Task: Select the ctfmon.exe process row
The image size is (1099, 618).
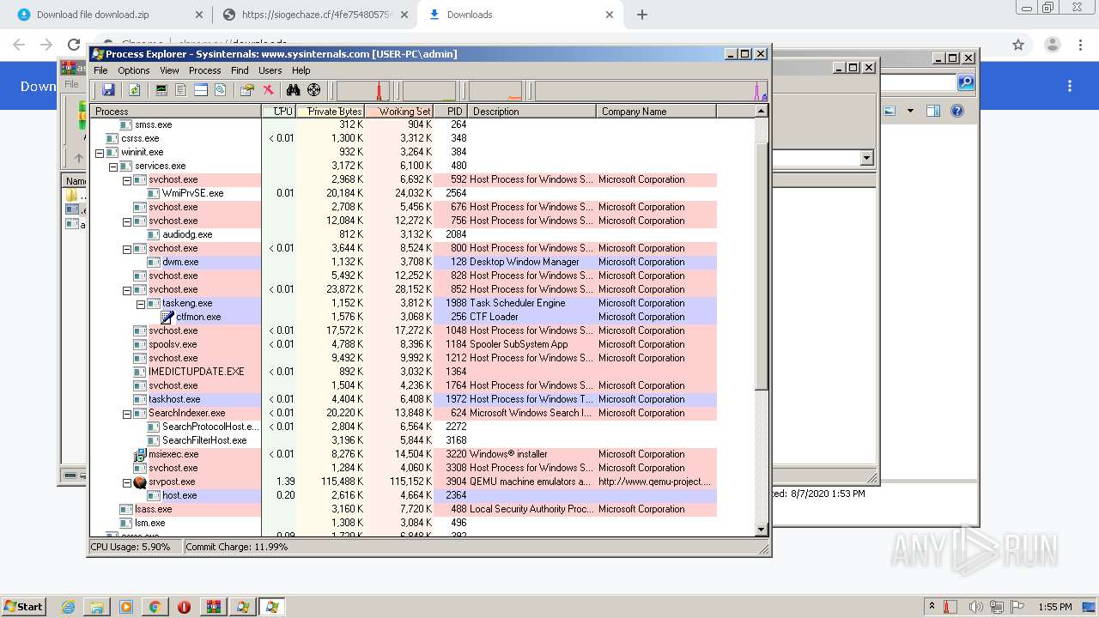Action: coord(404,317)
